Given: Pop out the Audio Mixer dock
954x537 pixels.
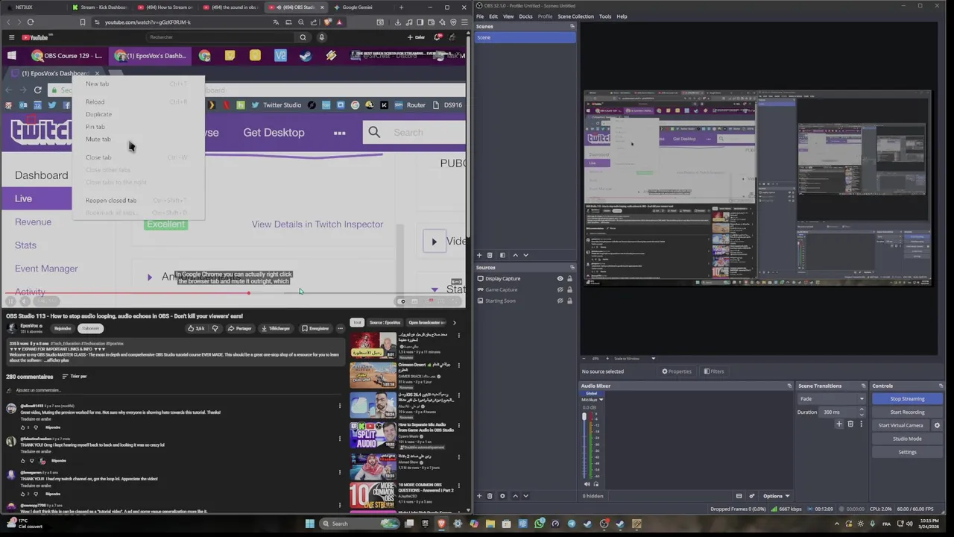Looking at the screenshot, I should (x=789, y=386).
